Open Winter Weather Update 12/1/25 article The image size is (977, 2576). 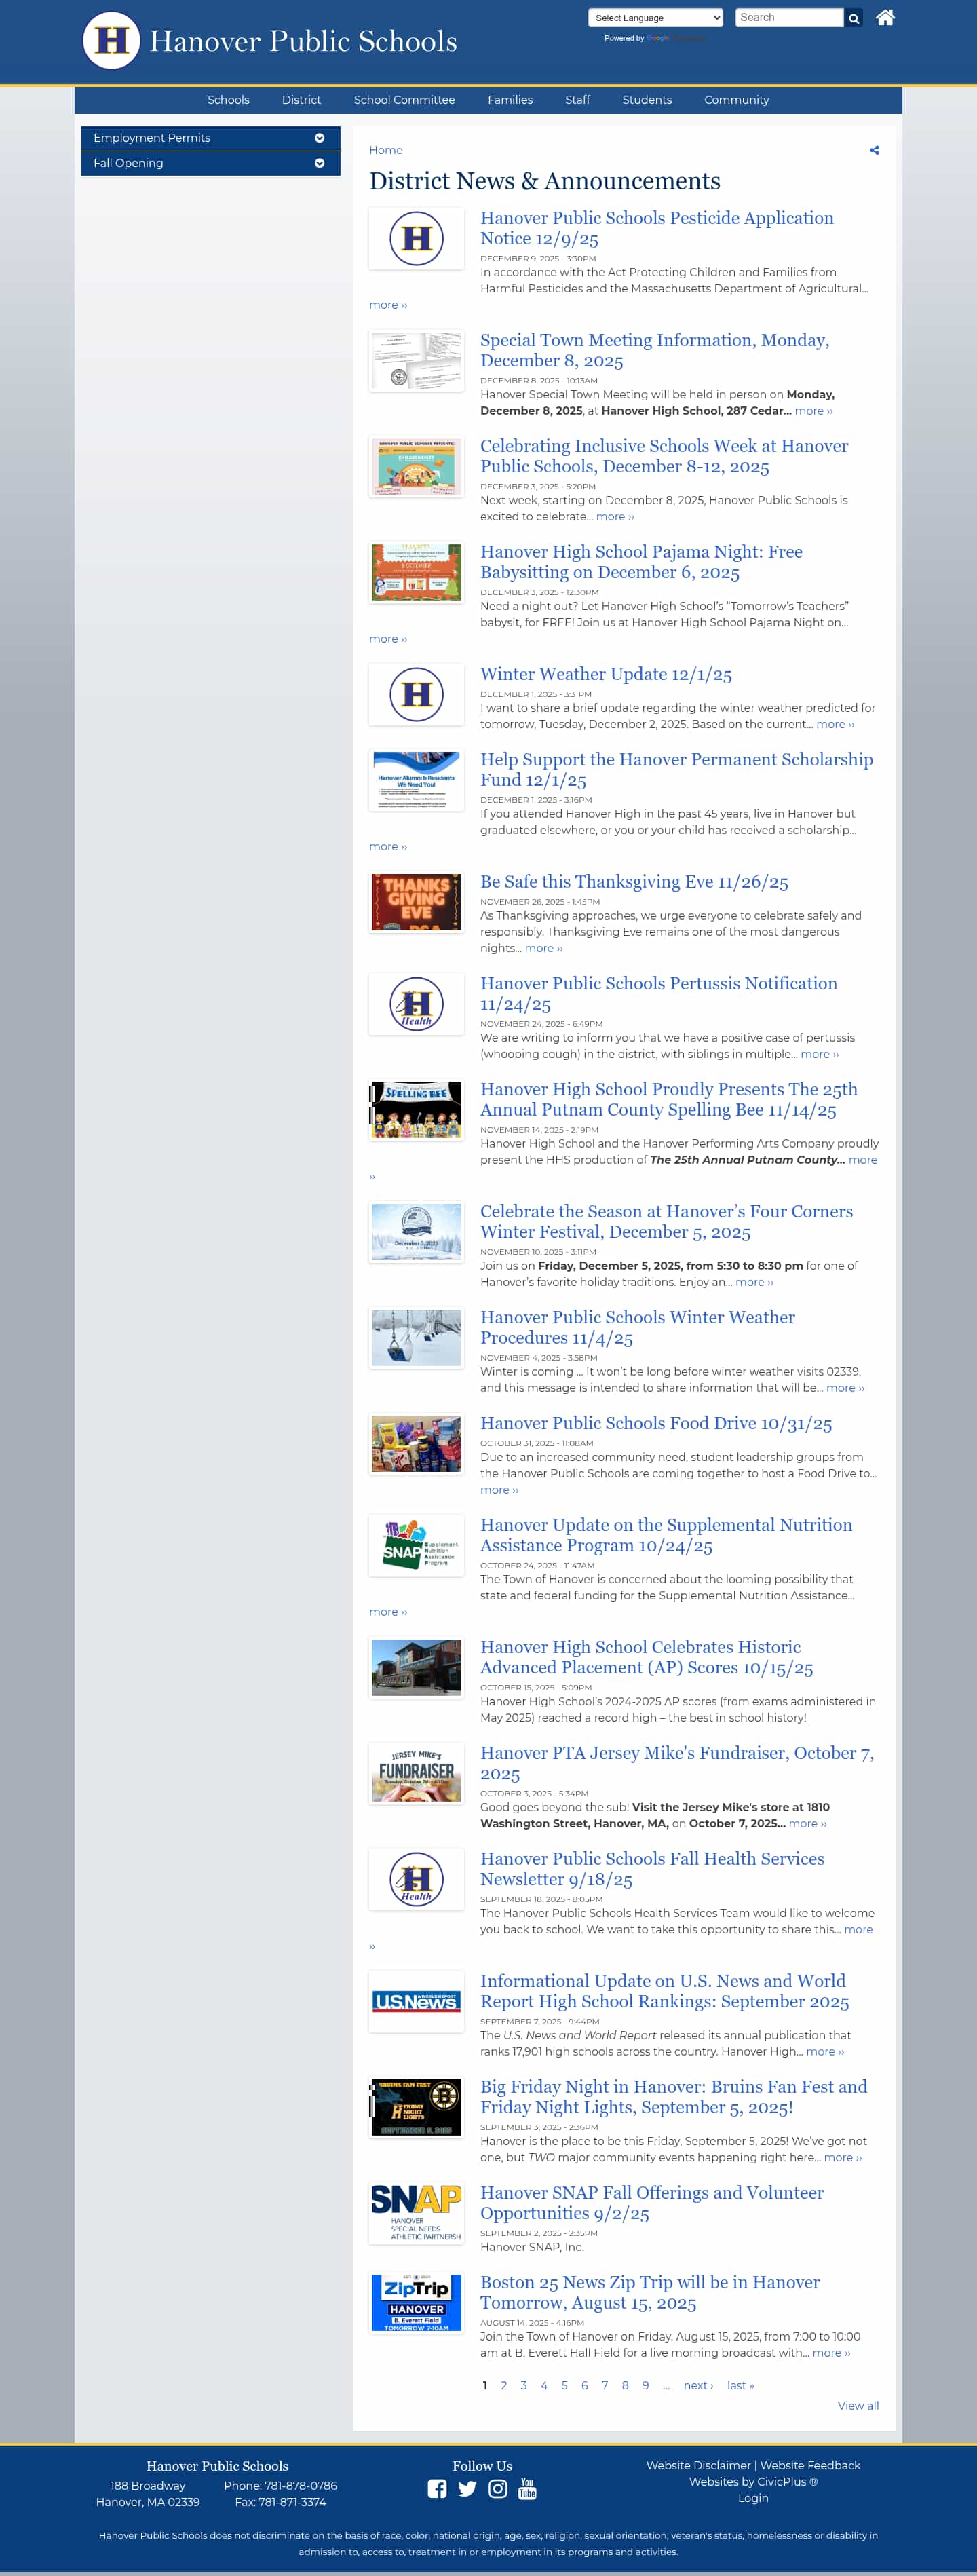606,674
